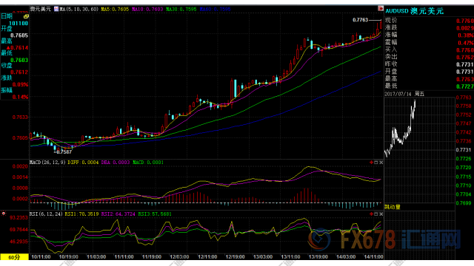This screenshot has width=474, height=266.
Task: Close the MACD indicator panel
Action: [x=381, y=163]
